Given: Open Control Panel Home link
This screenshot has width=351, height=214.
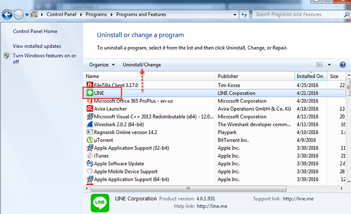Looking at the screenshot, I should tap(35, 32).
